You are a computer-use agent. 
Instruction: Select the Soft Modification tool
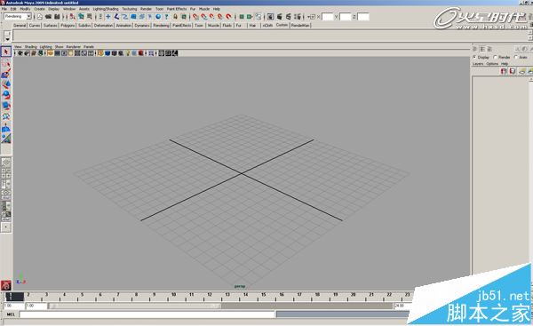point(6,128)
